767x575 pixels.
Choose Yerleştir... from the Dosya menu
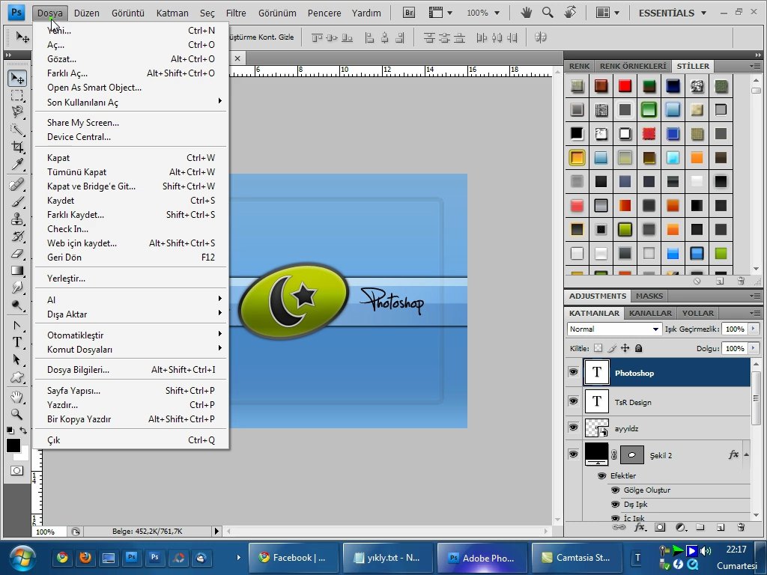tap(130, 279)
